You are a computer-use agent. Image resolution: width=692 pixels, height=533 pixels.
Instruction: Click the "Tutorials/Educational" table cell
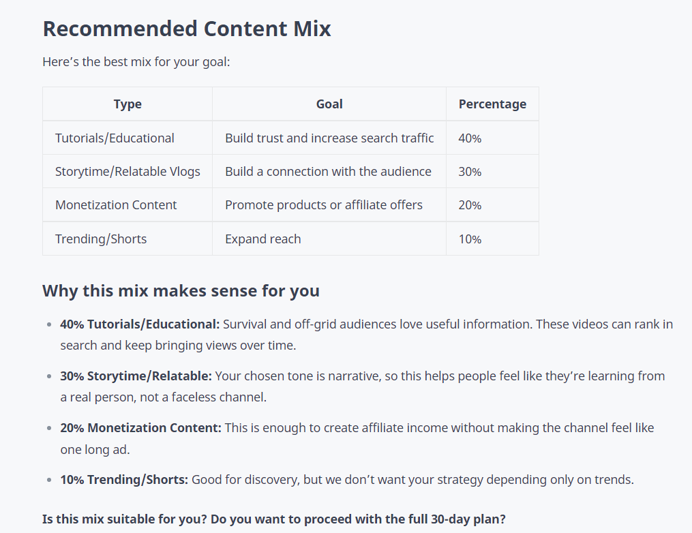[x=115, y=138]
